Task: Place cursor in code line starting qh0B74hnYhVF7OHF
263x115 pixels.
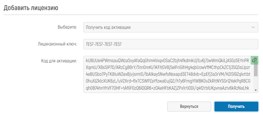Action: tap(167, 88)
